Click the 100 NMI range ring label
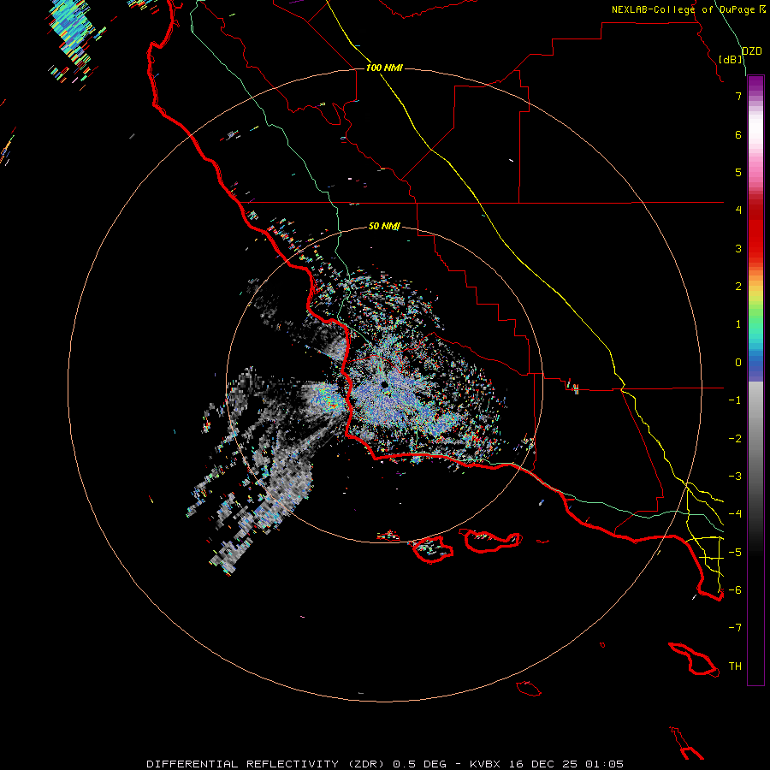Viewport: 770px width, 770px height. [x=384, y=68]
